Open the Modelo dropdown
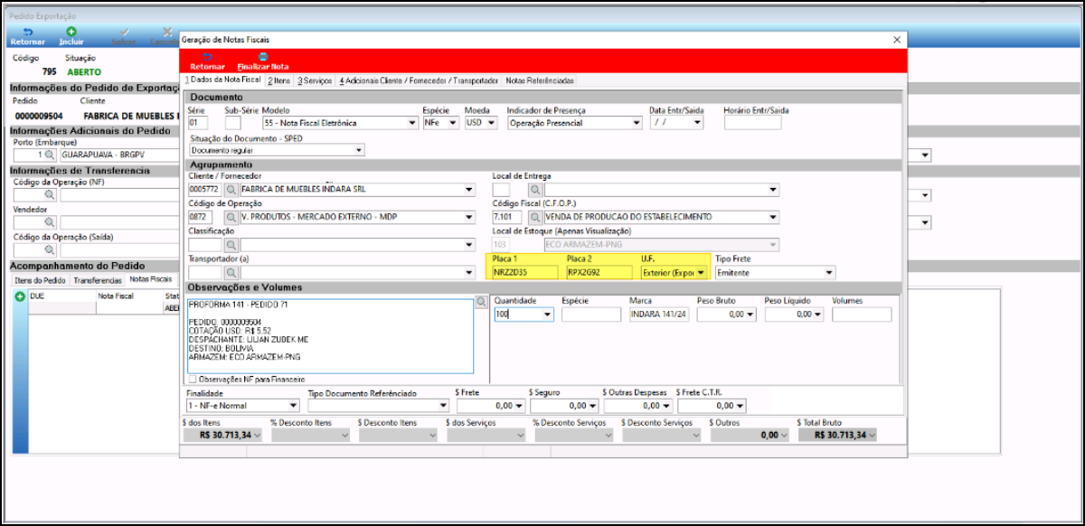This screenshot has width=1085, height=526. click(x=411, y=123)
